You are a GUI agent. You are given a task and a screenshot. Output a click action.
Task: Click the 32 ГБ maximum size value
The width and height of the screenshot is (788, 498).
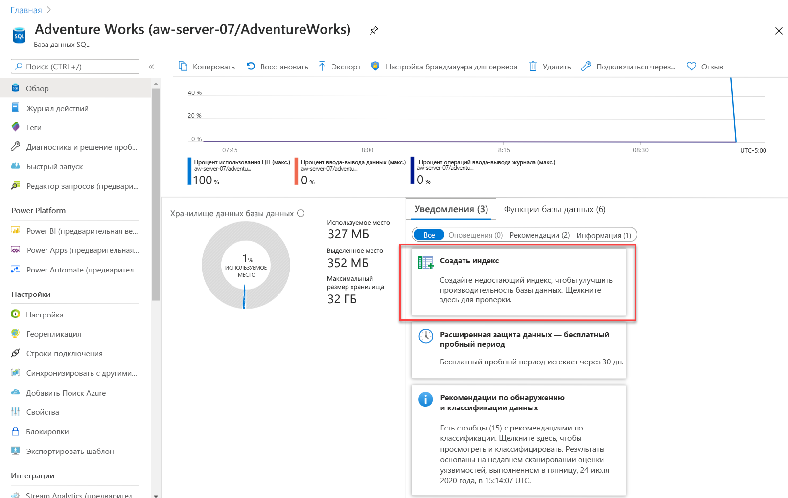[342, 299]
